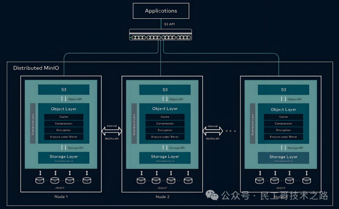Click the rightmost disk icon in Node 1
Viewport: 339px width, 209px height.
point(87,180)
